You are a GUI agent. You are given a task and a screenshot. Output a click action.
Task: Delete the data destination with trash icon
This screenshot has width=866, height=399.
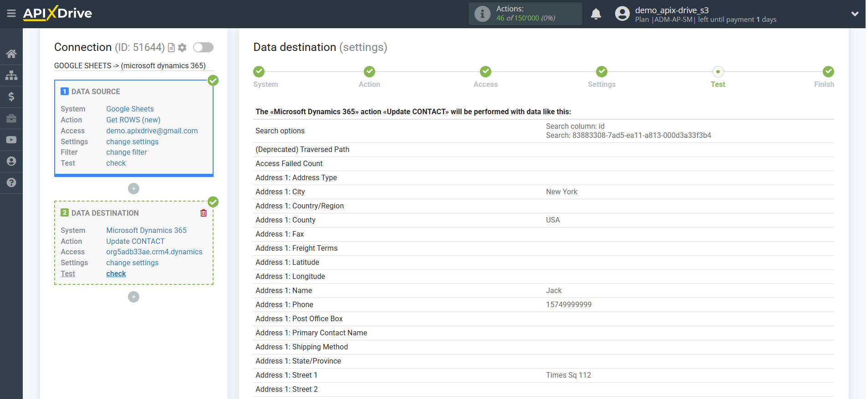tap(204, 213)
